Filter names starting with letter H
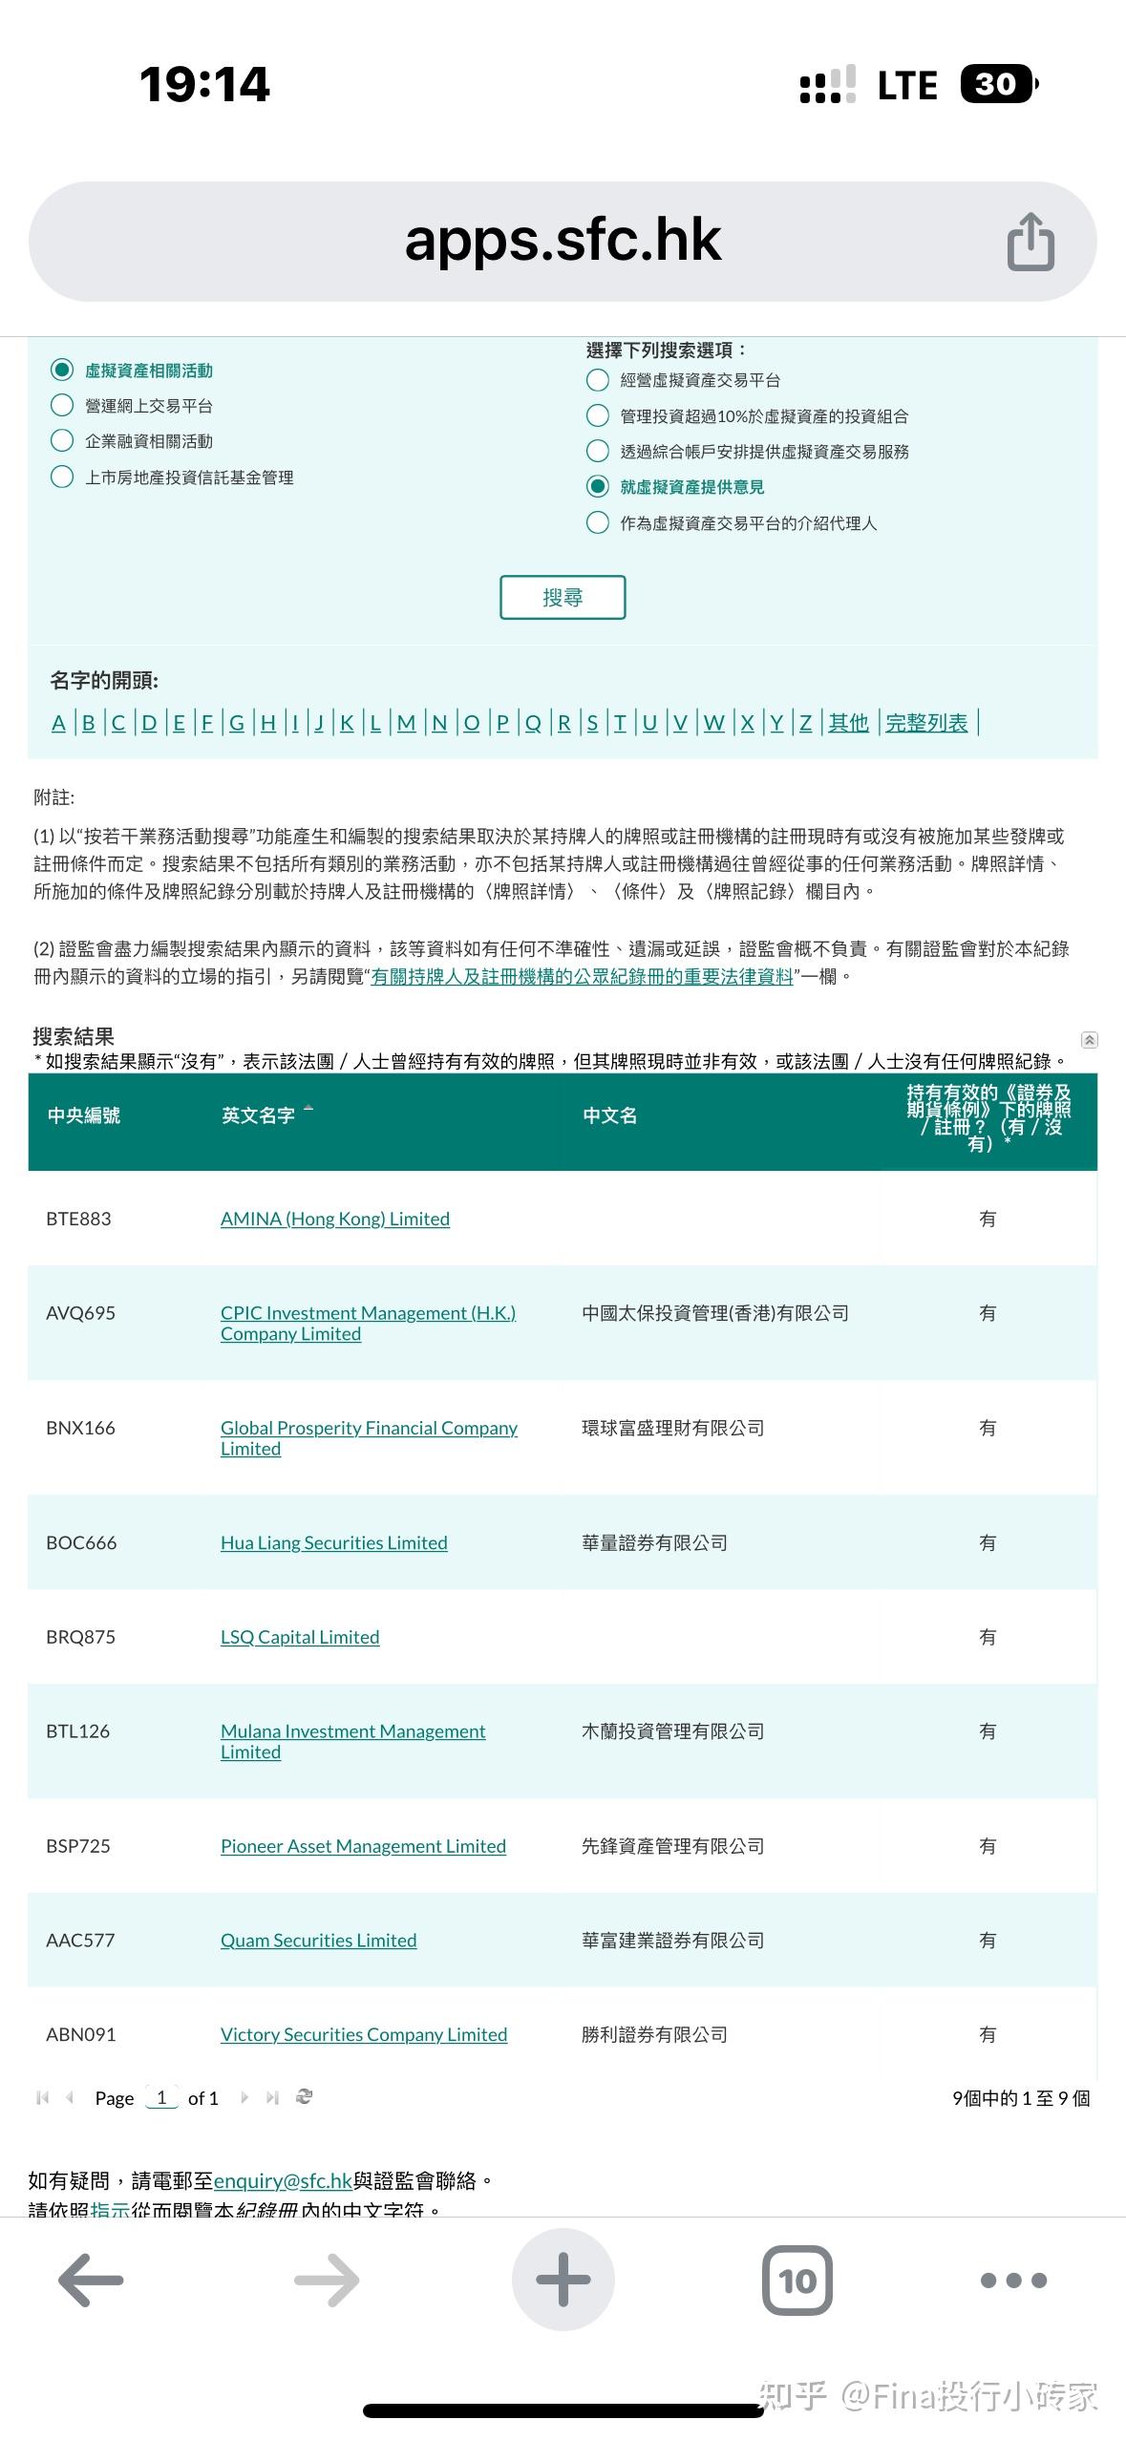The height and width of the screenshot is (2441, 1126). [268, 723]
